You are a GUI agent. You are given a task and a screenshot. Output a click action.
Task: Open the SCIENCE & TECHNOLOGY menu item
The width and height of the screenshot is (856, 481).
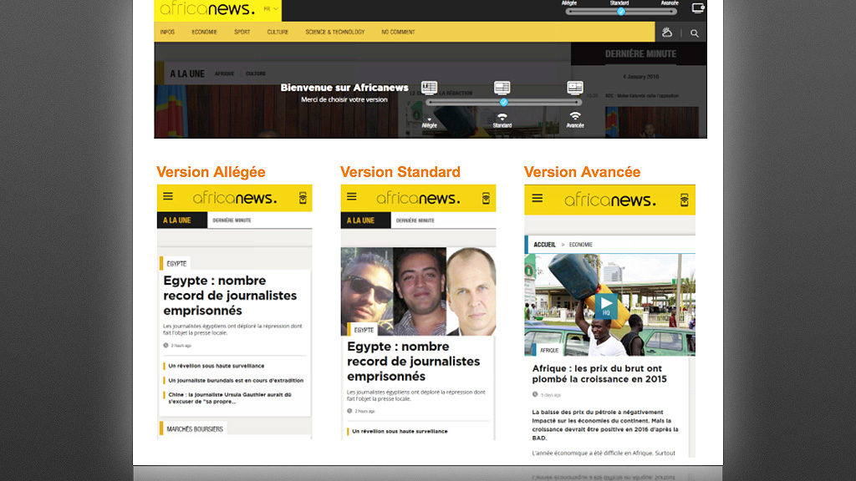tap(334, 32)
